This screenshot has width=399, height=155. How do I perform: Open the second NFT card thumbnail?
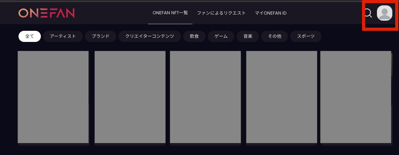coord(130,97)
